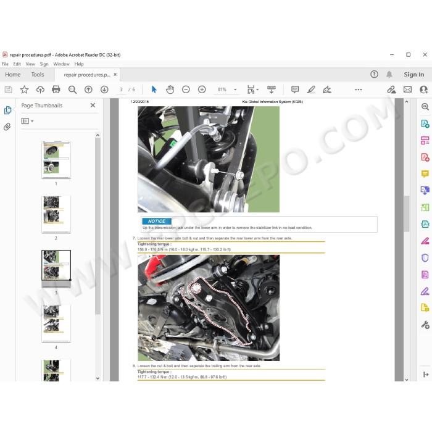Click the Print file icon
Screen dimensions: 432x432
(x=56, y=89)
